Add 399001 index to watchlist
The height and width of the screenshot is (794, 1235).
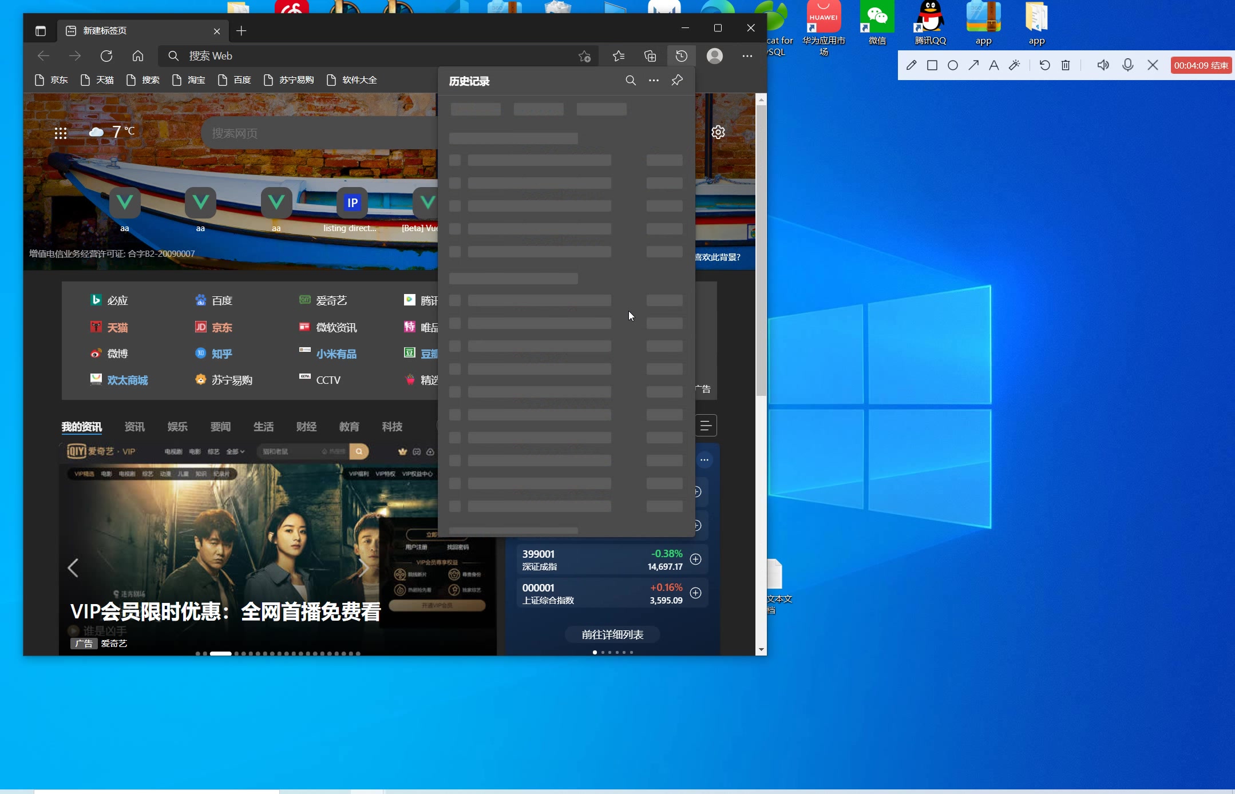pyautogui.click(x=696, y=559)
